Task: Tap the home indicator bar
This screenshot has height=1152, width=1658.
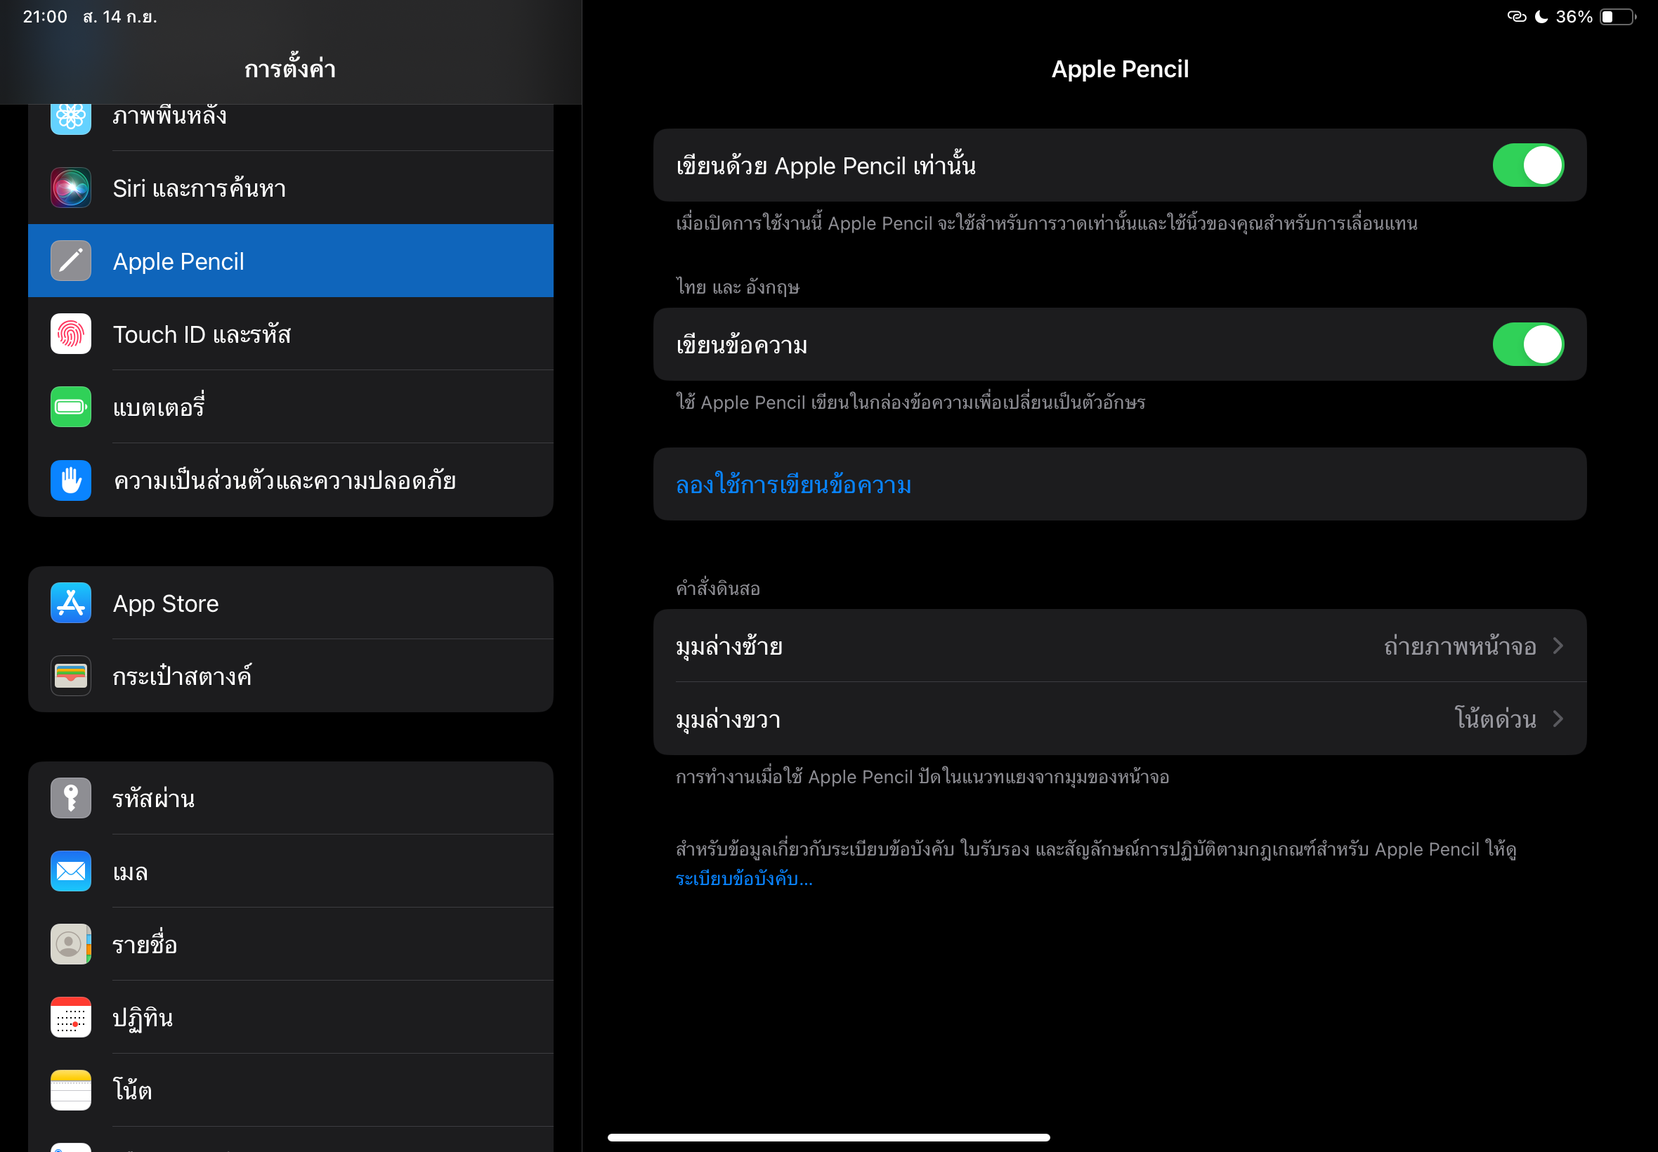Action: [828, 1137]
